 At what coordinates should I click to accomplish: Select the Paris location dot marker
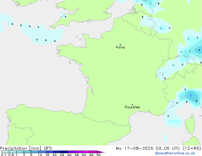[120, 45]
